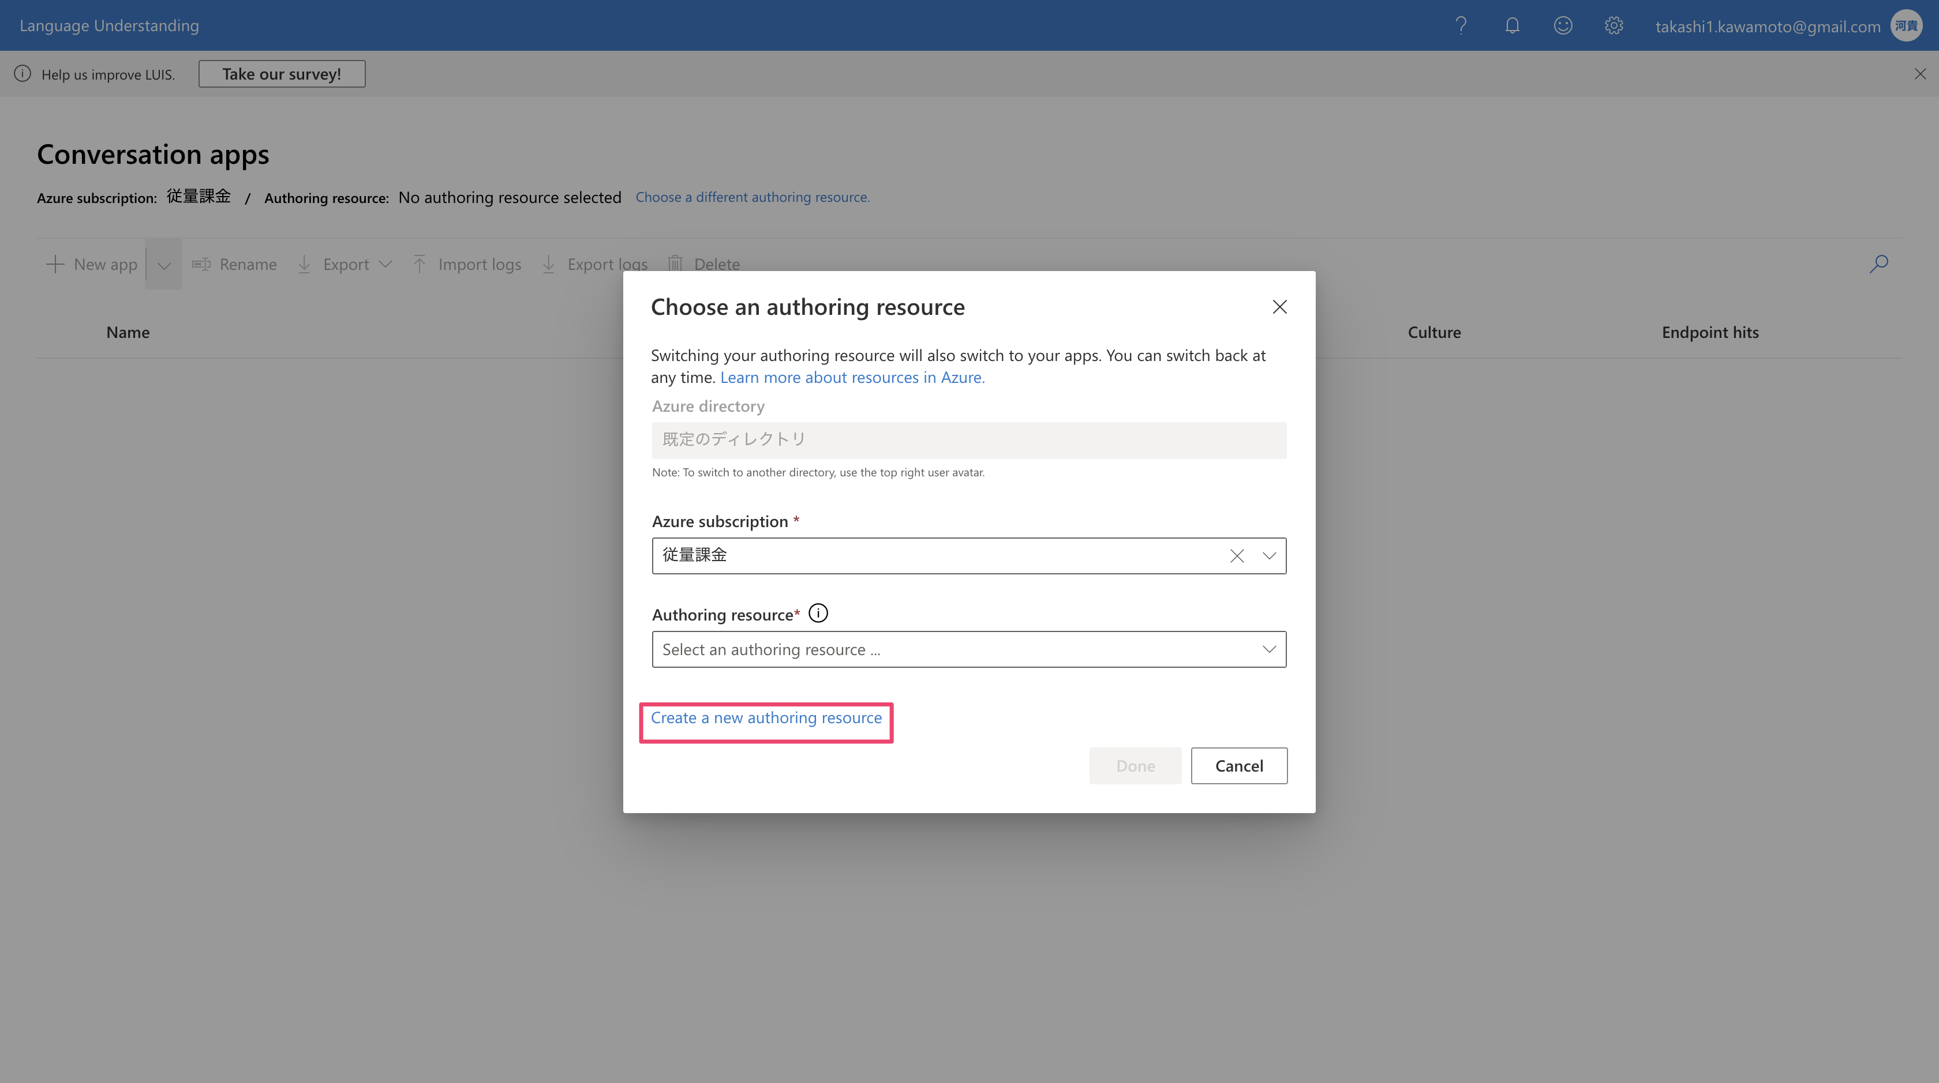Click the search magnifier icon

(1878, 264)
